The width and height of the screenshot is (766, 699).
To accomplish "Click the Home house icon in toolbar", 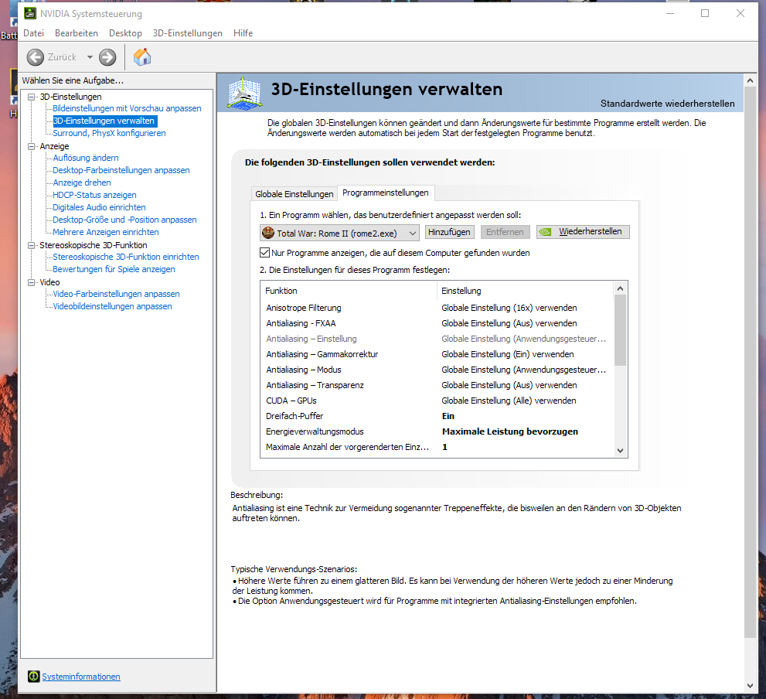I will point(142,56).
